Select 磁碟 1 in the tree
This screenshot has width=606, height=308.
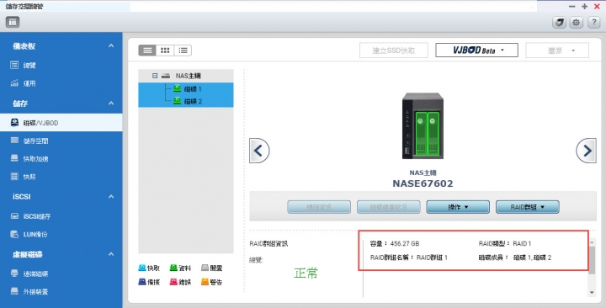[186, 89]
